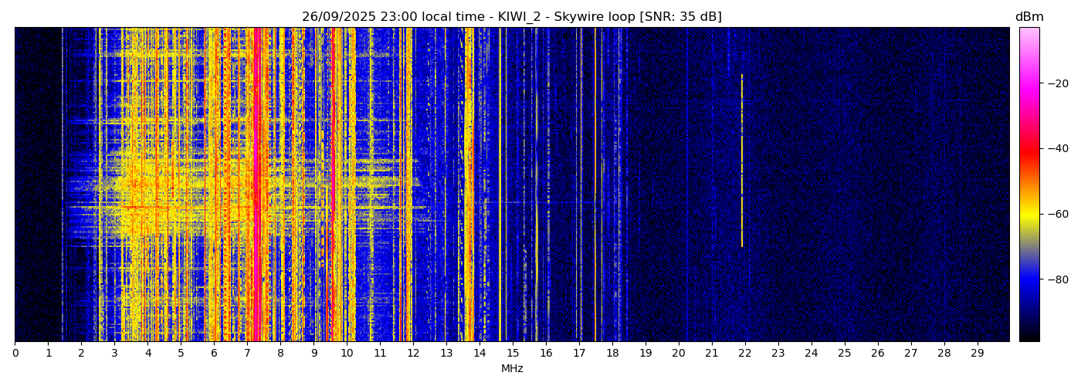Screen dimensions: 1081x386
Task: Click the plot title with KIWI_2 text
Action: pos(511,17)
